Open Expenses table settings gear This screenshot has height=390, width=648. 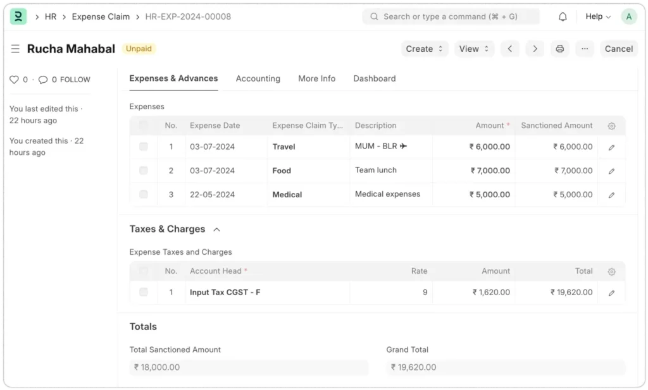(x=611, y=126)
